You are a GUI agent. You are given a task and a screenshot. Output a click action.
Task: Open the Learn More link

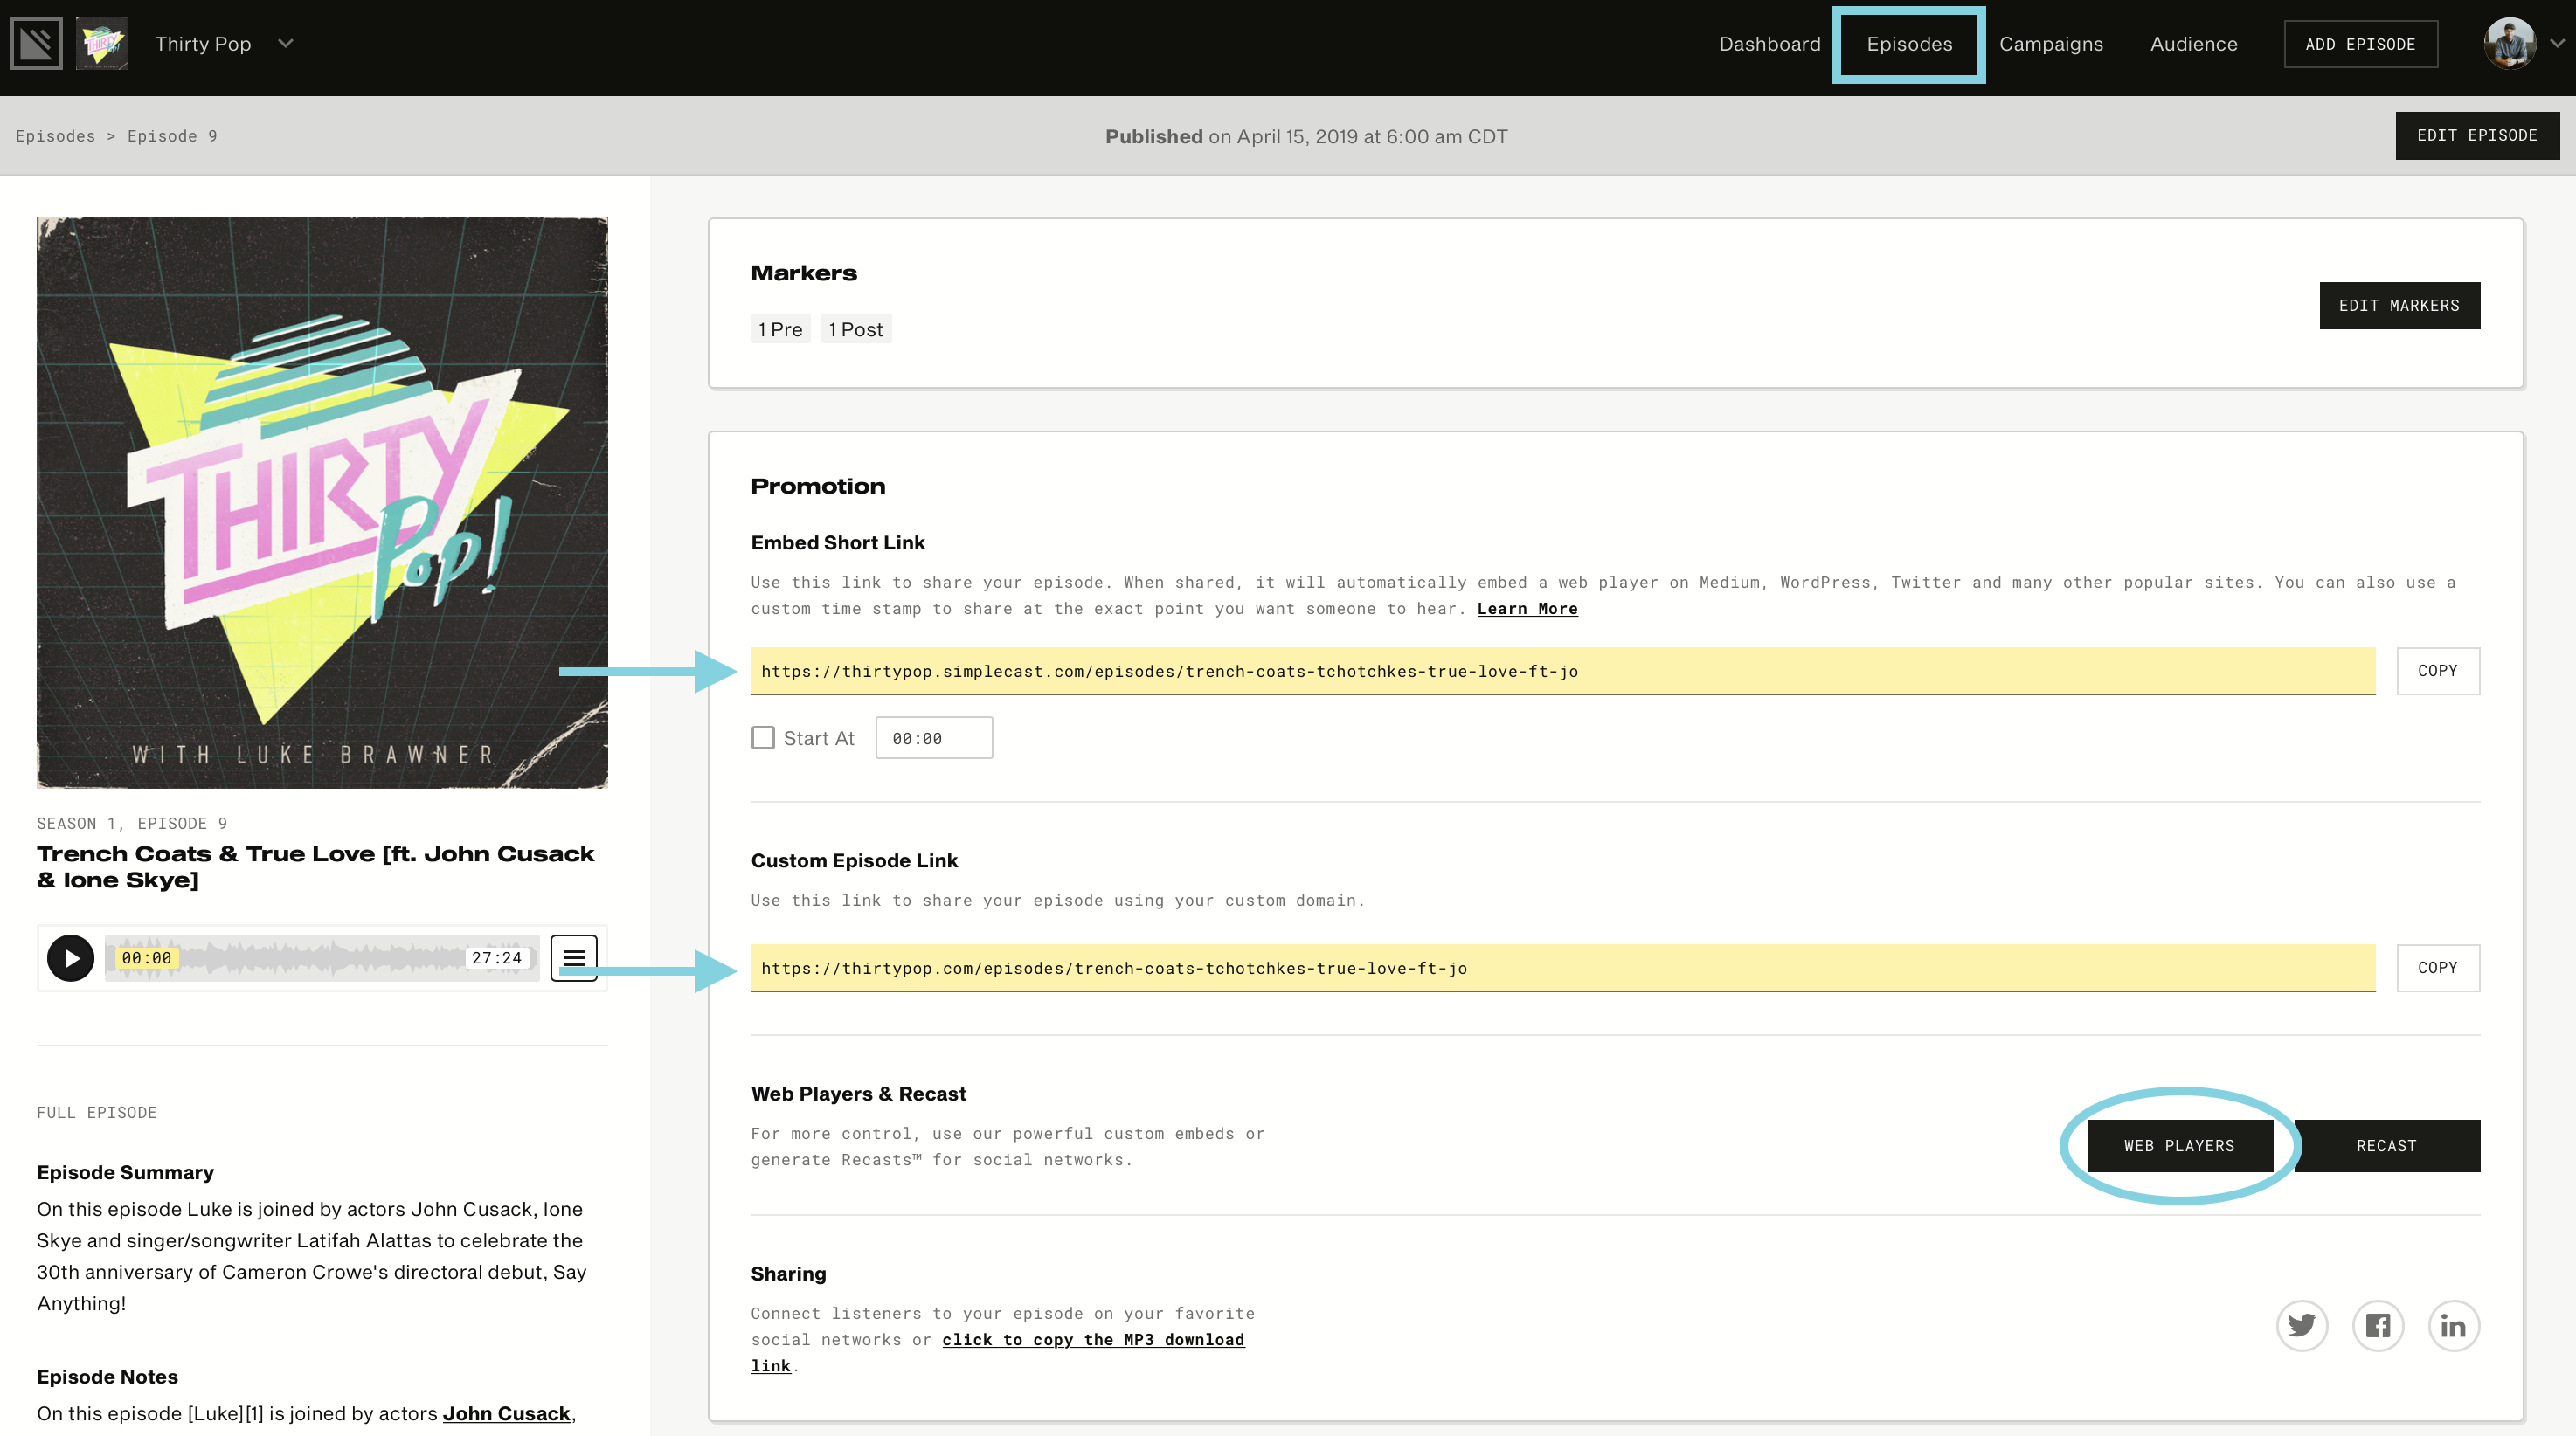1527,609
